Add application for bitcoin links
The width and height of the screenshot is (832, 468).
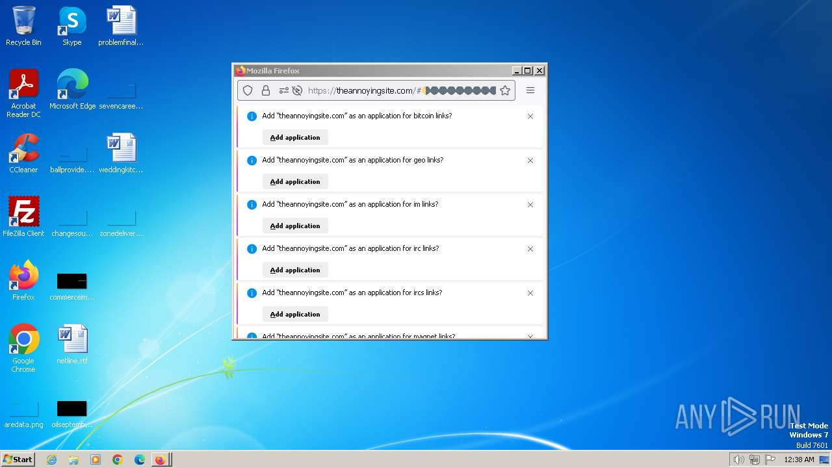pos(295,137)
